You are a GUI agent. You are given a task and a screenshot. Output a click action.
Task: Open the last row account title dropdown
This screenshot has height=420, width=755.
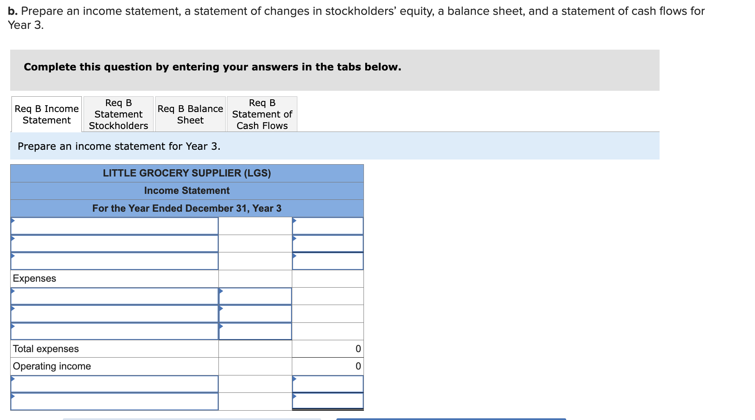115,400
